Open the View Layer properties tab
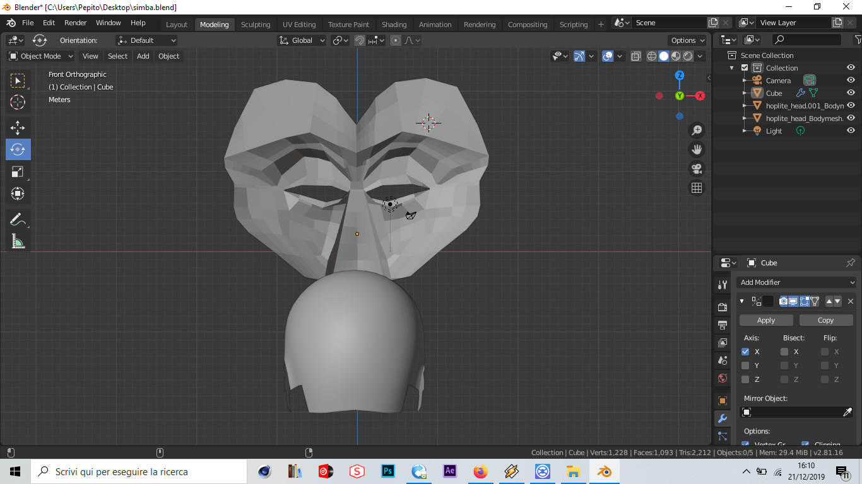This screenshot has width=862, height=484. click(x=723, y=343)
